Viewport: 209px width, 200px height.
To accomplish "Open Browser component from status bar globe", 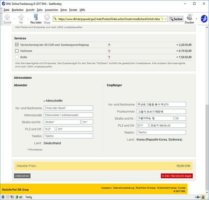I will pos(3,197).
